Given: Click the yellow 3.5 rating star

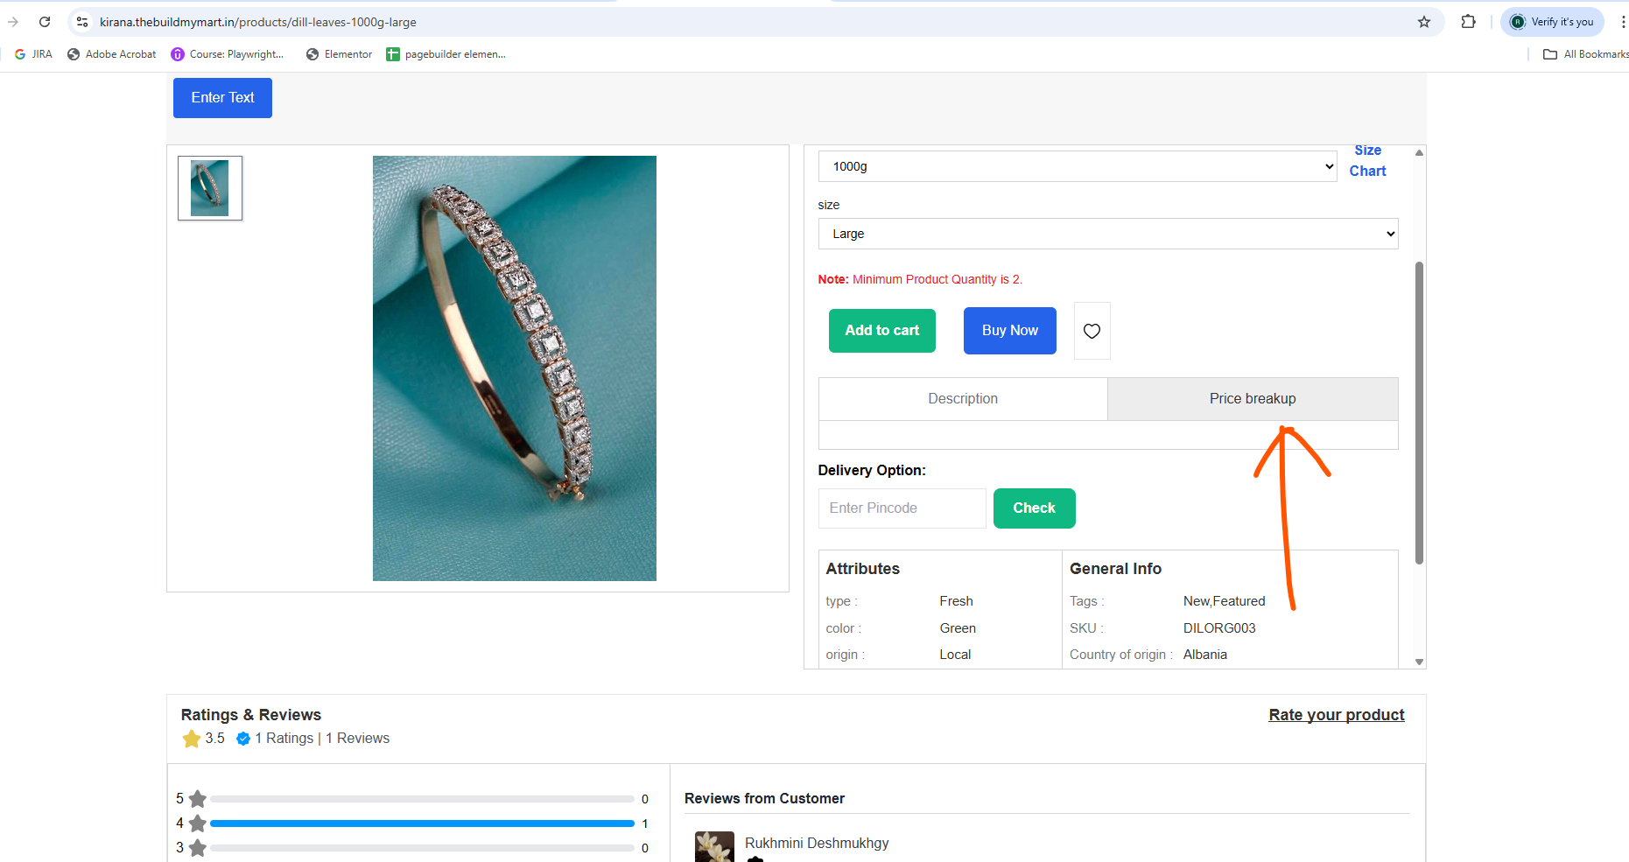Looking at the screenshot, I should pyautogui.click(x=192, y=739).
